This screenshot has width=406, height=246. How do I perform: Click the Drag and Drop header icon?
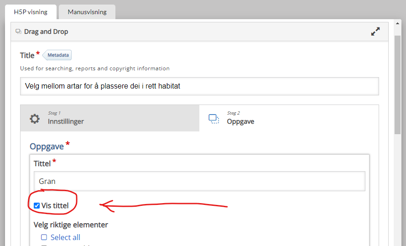coord(18,31)
